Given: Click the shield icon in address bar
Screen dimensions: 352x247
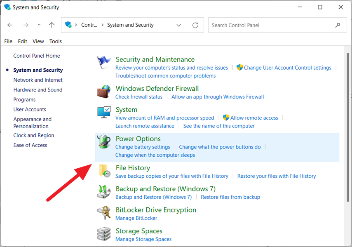Looking at the screenshot, I should click(x=68, y=25).
